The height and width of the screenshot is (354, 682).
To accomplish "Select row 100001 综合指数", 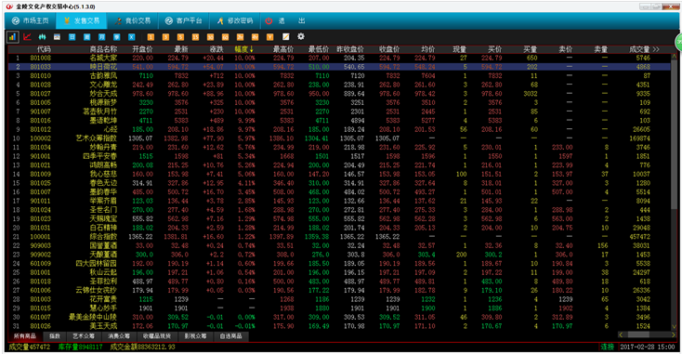I will click(339, 237).
